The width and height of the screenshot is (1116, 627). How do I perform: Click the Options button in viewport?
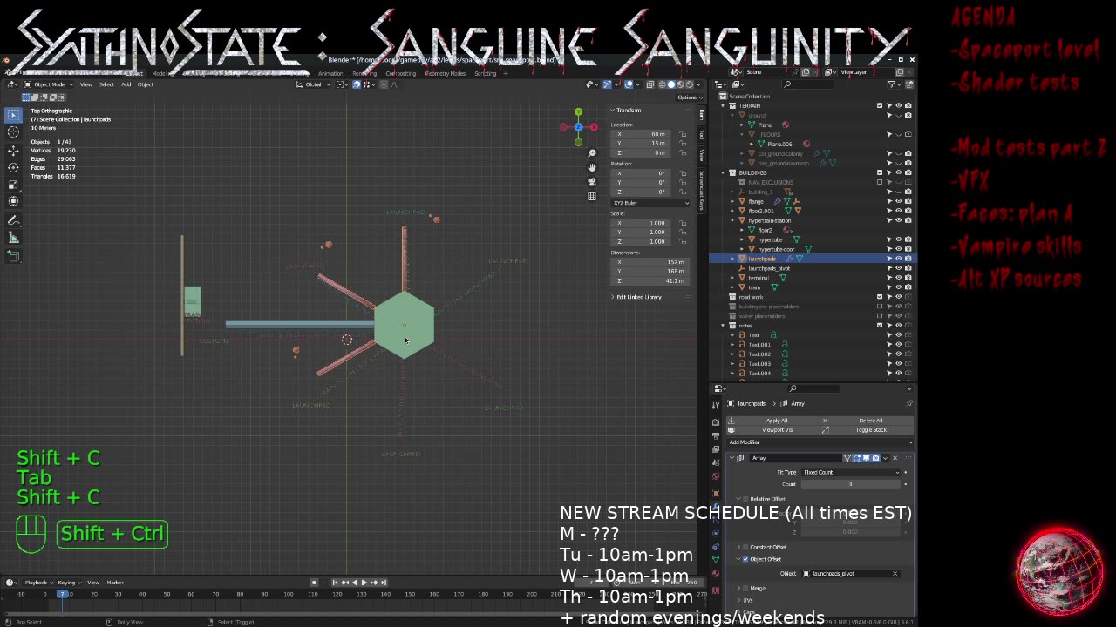[x=688, y=98]
